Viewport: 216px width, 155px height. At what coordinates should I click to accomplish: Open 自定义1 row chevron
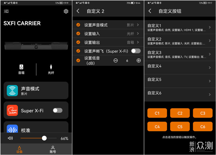point(210,27)
